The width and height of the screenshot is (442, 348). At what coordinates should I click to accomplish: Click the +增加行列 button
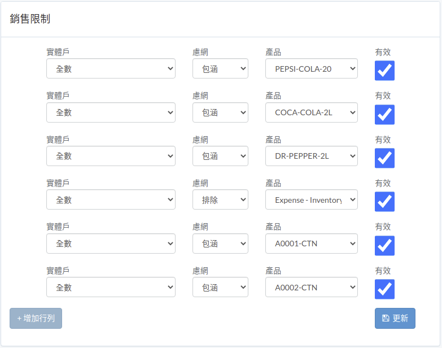pyautogui.click(x=36, y=319)
